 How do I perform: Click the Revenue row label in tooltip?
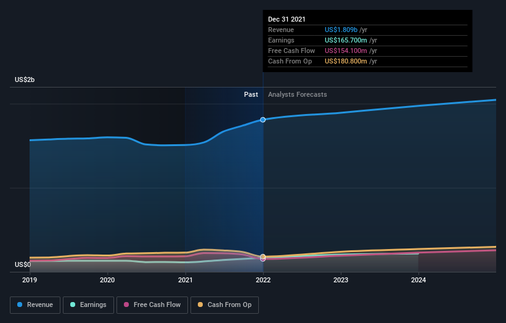pyautogui.click(x=281, y=30)
